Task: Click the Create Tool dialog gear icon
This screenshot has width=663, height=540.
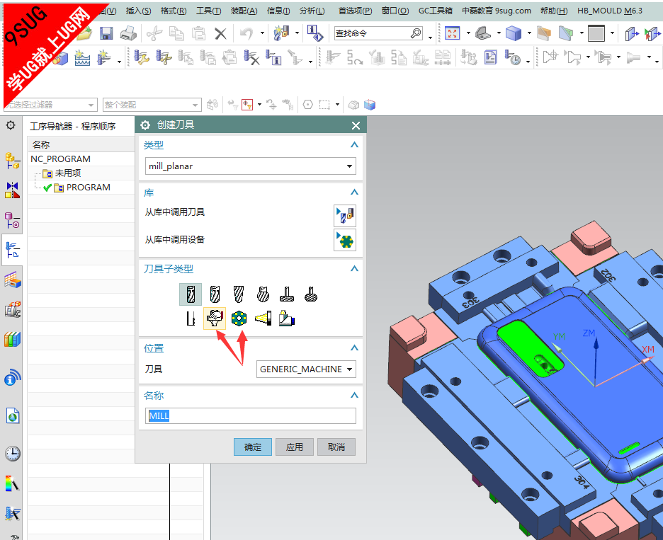Action: tap(145, 125)
